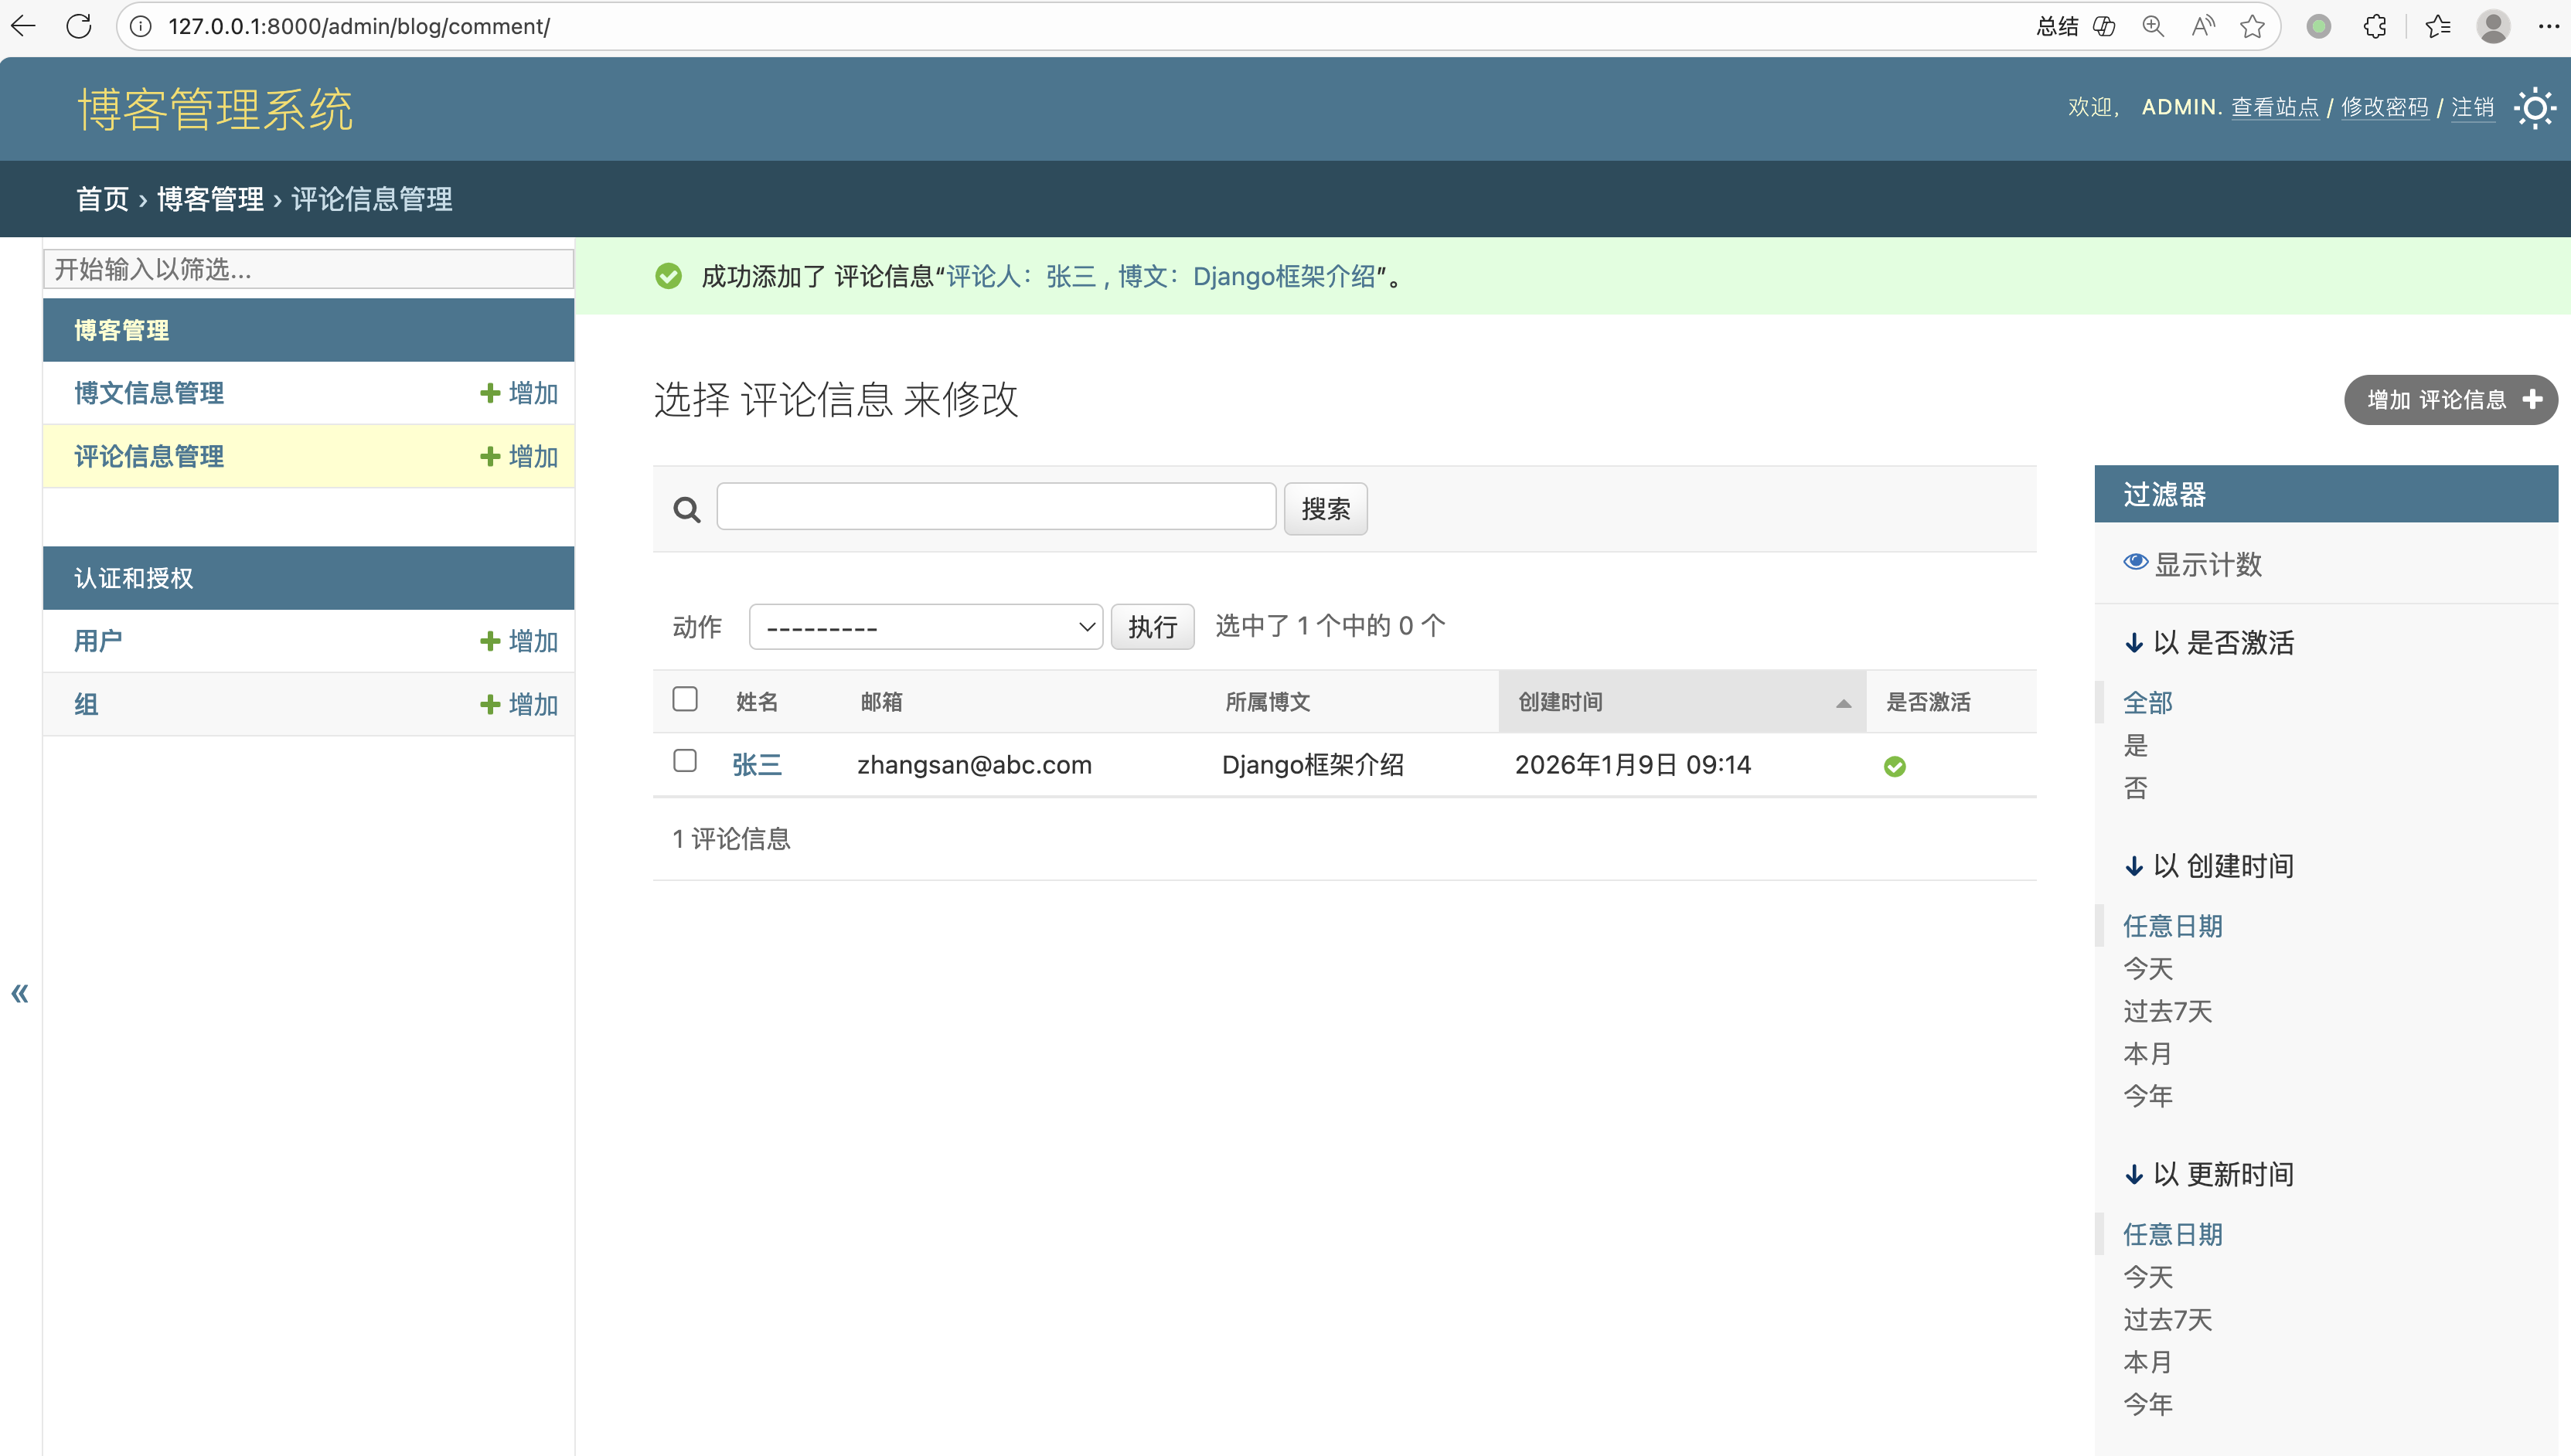Screen dimensions: 2571x1456
Task: Add a 组 via the 增加 link
Action: tap(519, 704)
